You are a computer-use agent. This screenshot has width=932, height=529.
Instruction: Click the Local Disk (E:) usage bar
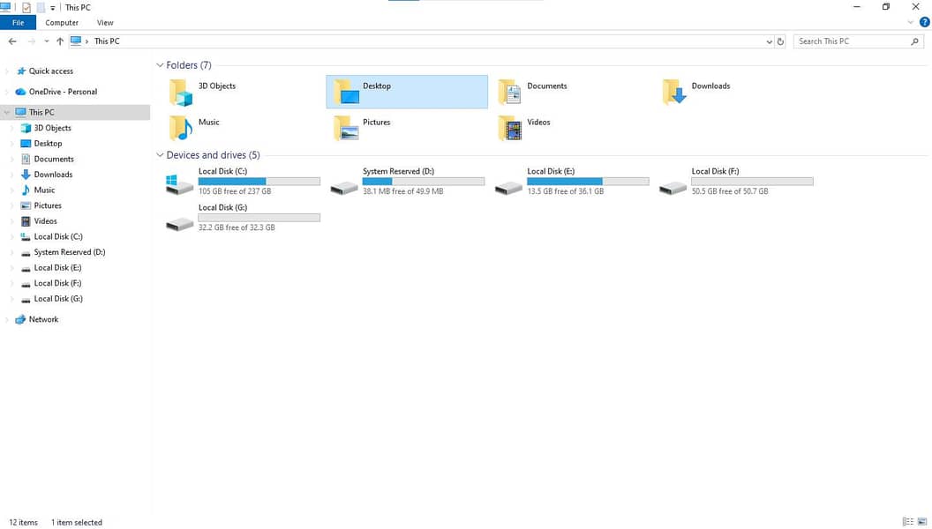pyautogui.click(x=588, y=181)
